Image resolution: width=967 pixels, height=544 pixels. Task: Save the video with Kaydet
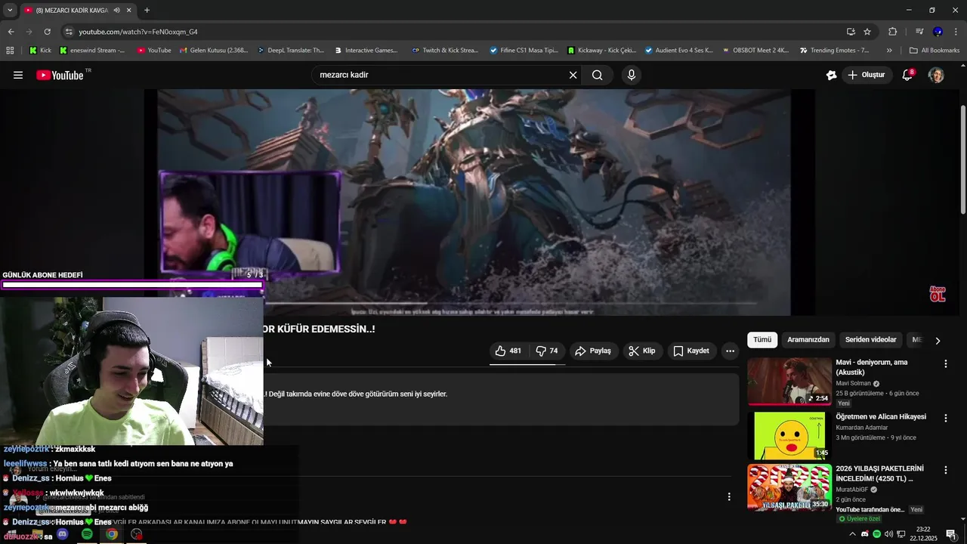(x=691, y=351)
